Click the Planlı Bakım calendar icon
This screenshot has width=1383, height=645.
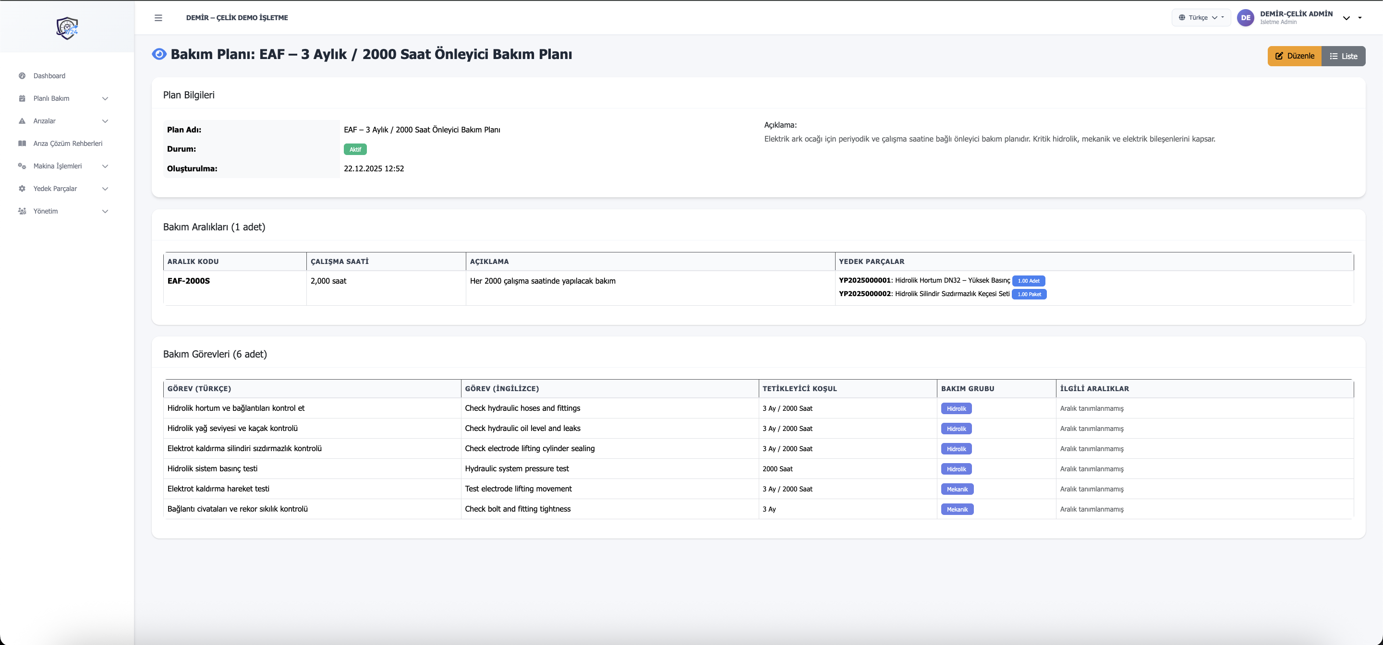pyautogui.click(x=22, y=98)
